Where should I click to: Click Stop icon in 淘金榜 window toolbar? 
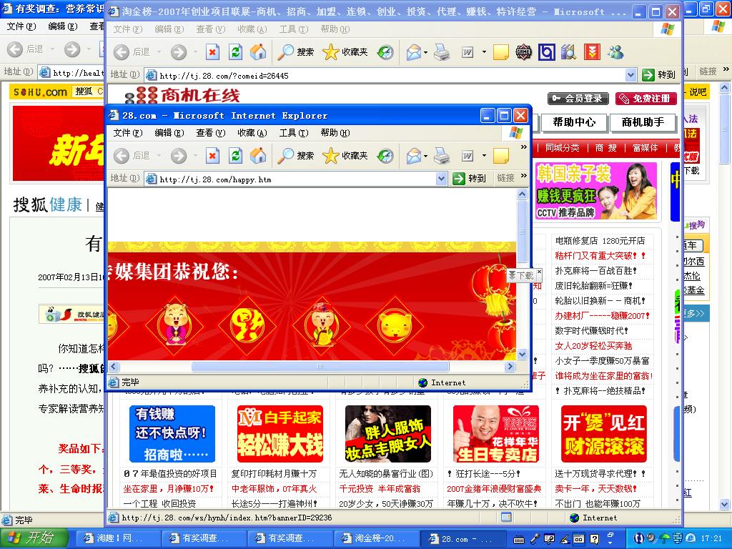click(212, 51)
